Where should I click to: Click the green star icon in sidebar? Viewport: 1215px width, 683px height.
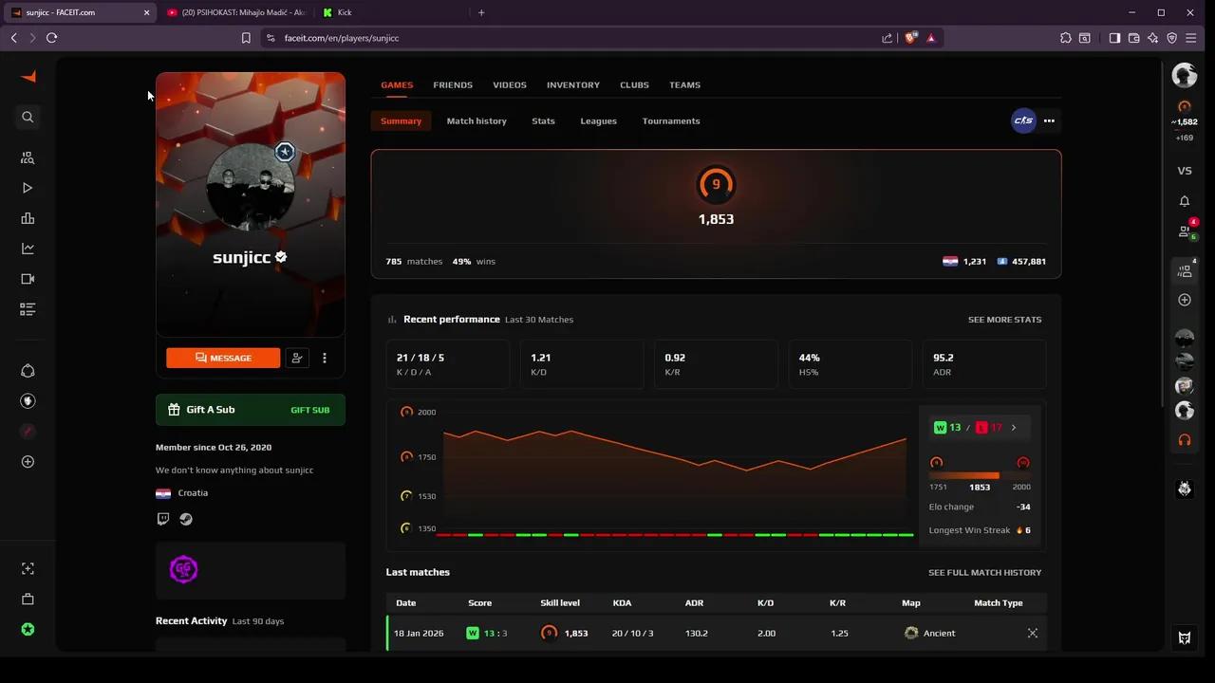(28, 629)
